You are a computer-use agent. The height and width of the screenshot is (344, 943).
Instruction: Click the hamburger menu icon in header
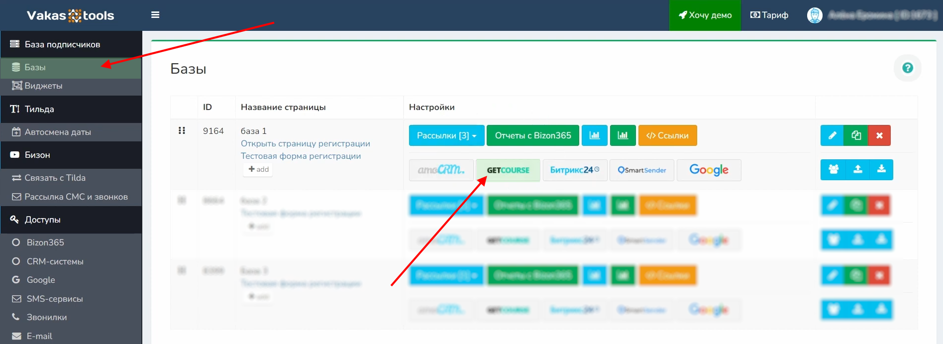click(155, 15)
